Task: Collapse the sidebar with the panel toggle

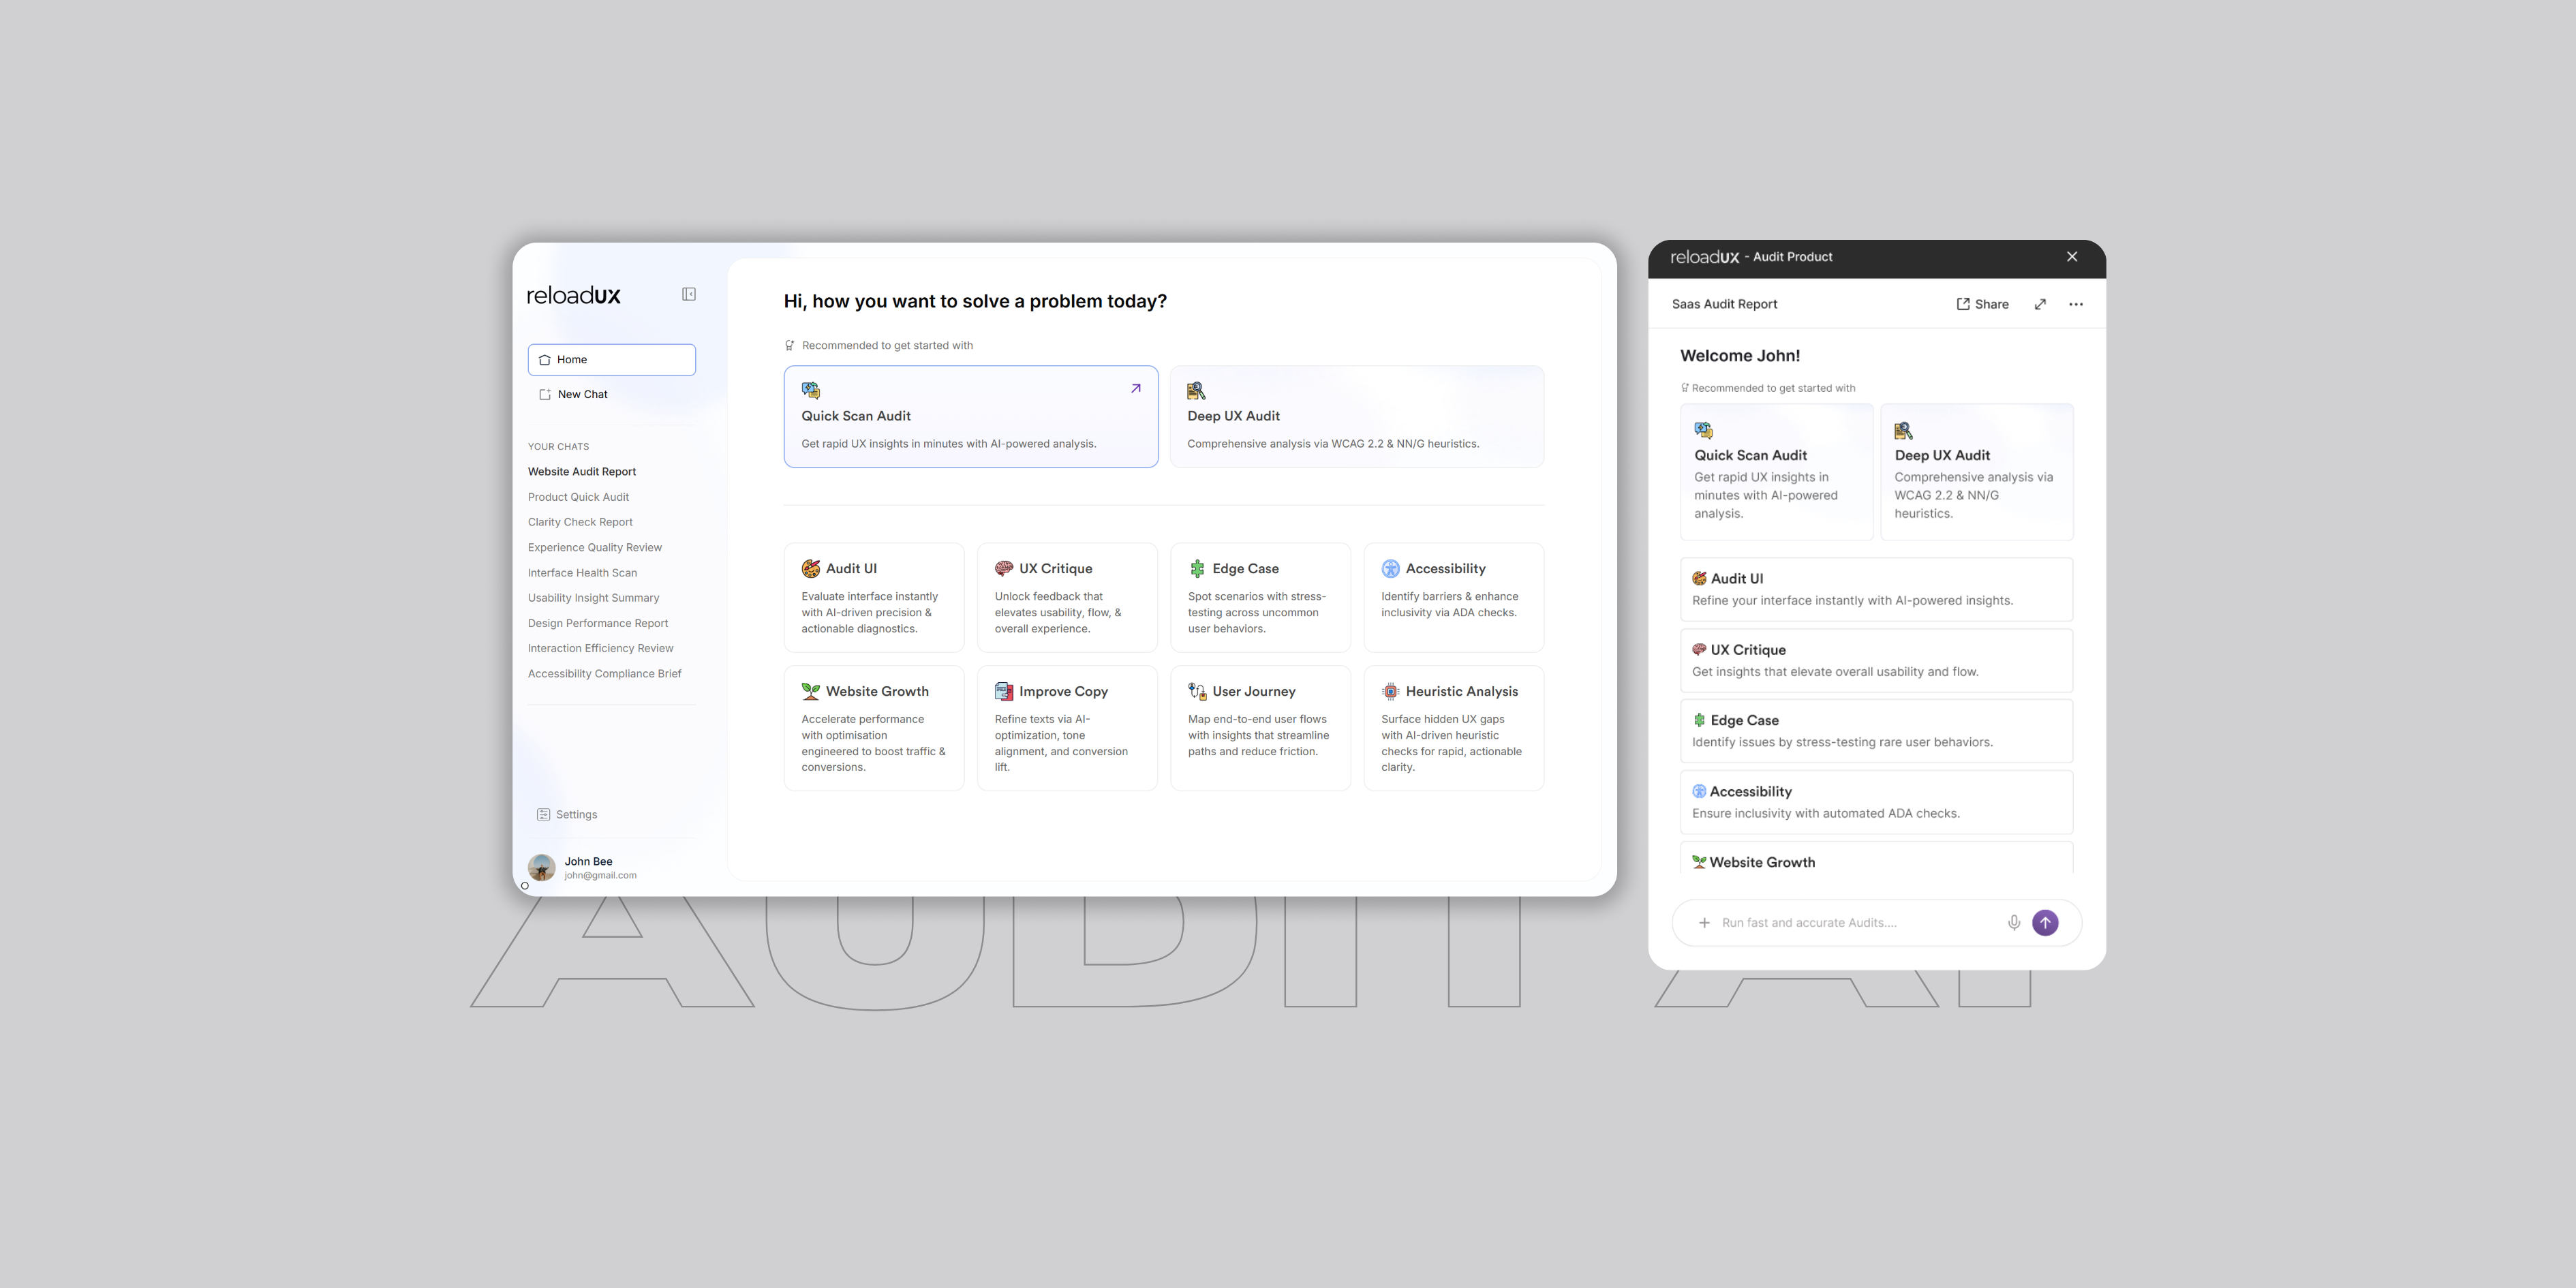Action: point(688,294)
